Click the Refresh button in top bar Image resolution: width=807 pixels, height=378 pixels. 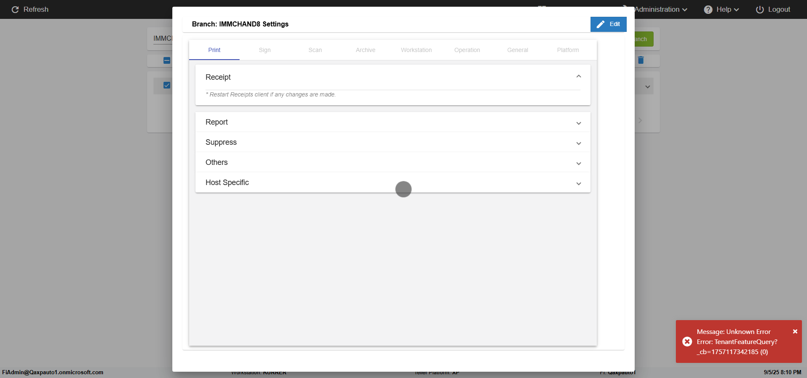(x=30, y=9)
